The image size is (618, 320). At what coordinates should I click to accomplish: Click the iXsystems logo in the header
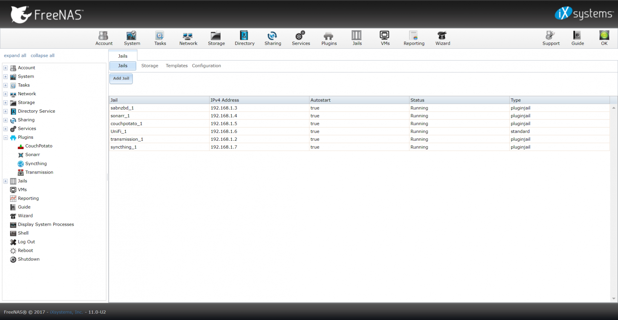584,14
